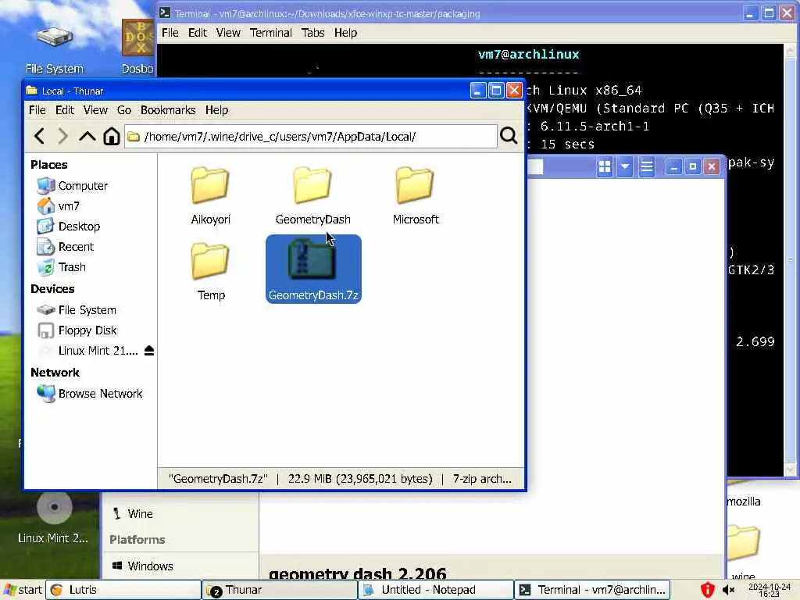
Task: Open Lutris view options dropdown arrow
Action: 625,166
